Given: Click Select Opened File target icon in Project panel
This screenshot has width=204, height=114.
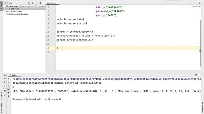Looking at the screenshot, I should coord(29,3).
